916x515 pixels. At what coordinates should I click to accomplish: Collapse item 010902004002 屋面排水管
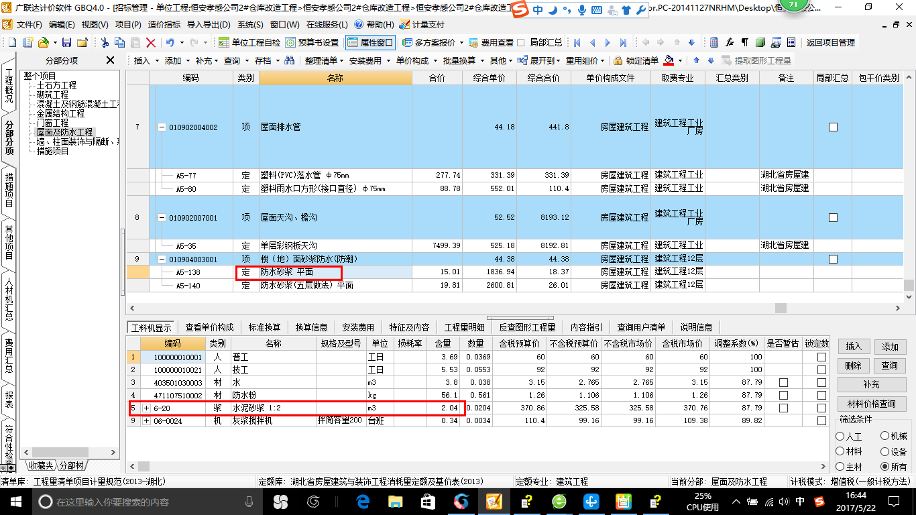(162, 127)
